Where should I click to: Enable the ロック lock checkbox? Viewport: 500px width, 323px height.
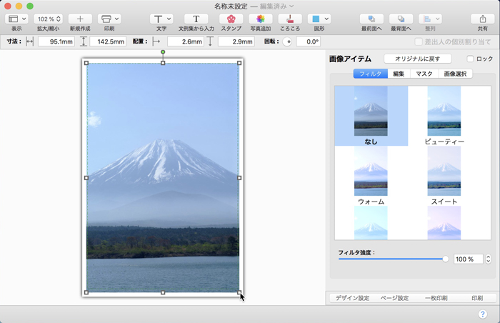(470, 59)
